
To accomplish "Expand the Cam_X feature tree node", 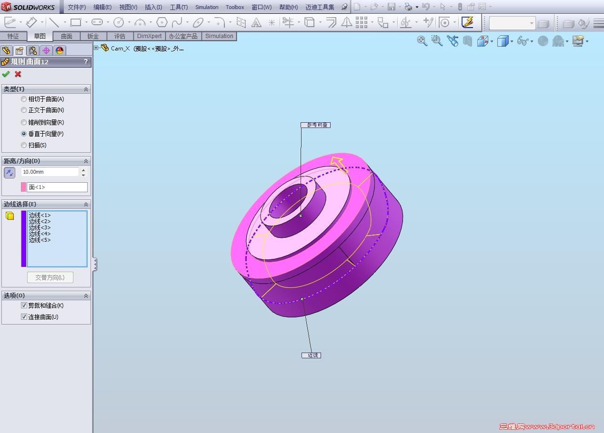I will 96,48.
